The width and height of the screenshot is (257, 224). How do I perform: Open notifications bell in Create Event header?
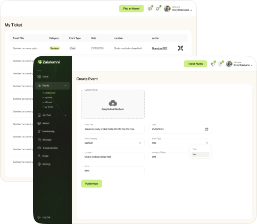pos(220,64)
